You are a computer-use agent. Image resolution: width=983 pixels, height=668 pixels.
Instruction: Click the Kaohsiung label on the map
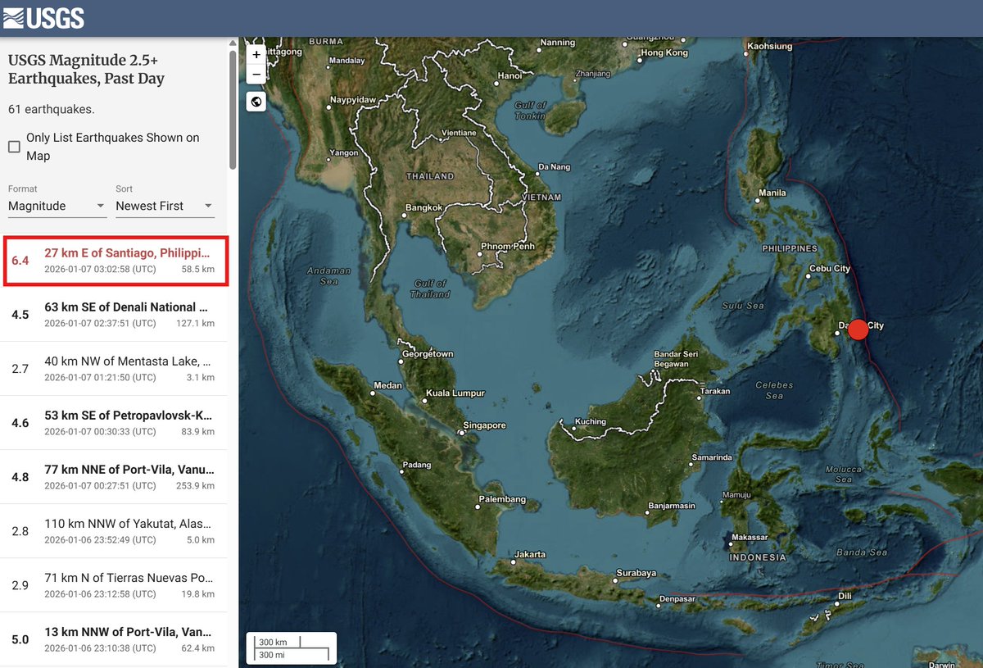771,47
